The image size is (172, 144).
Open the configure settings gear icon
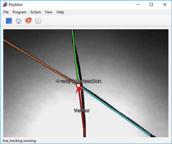tap(38, 21)
